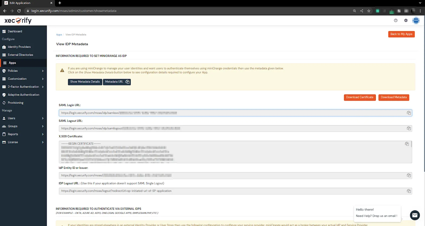The height and width of the screenshot is (226, 425).
Task: Click the Provisioning sync icon
Action: 4,103
